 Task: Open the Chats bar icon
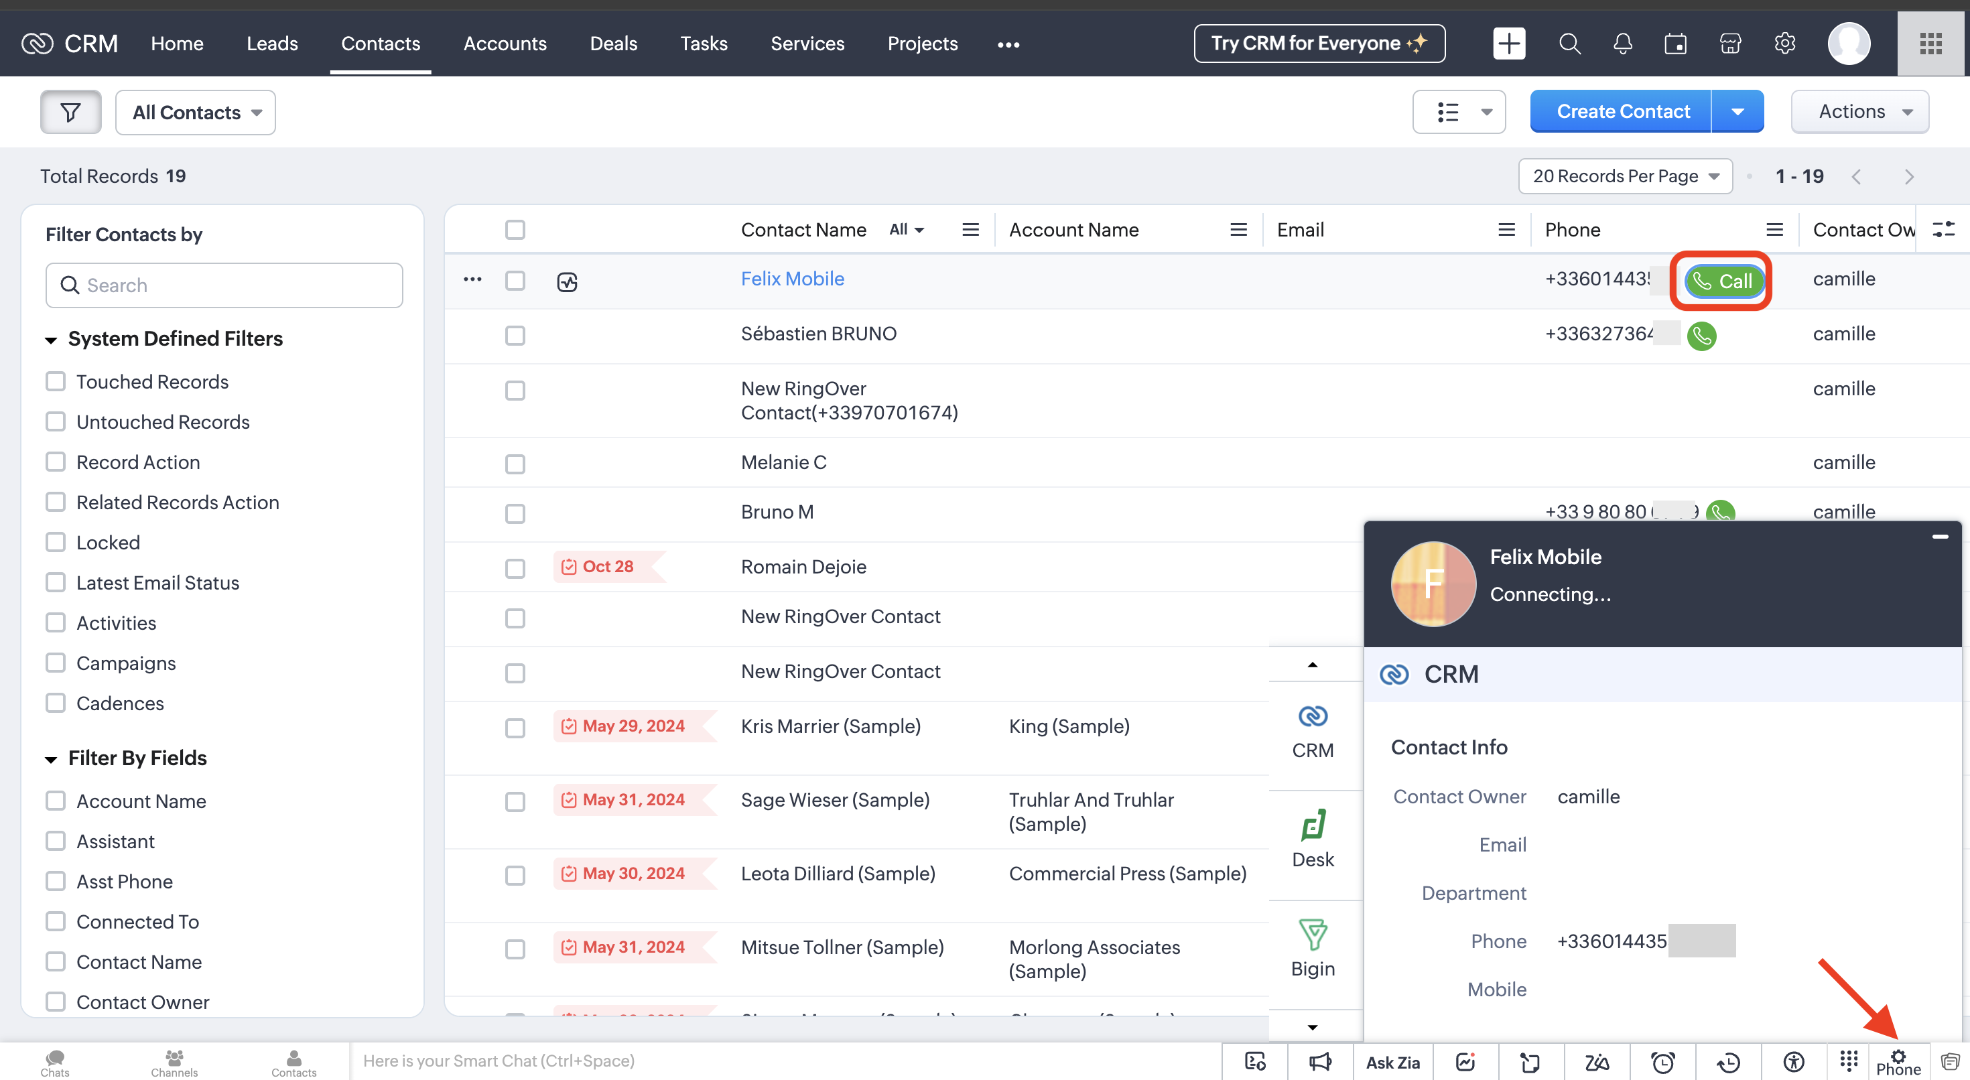coord(55,1062)
